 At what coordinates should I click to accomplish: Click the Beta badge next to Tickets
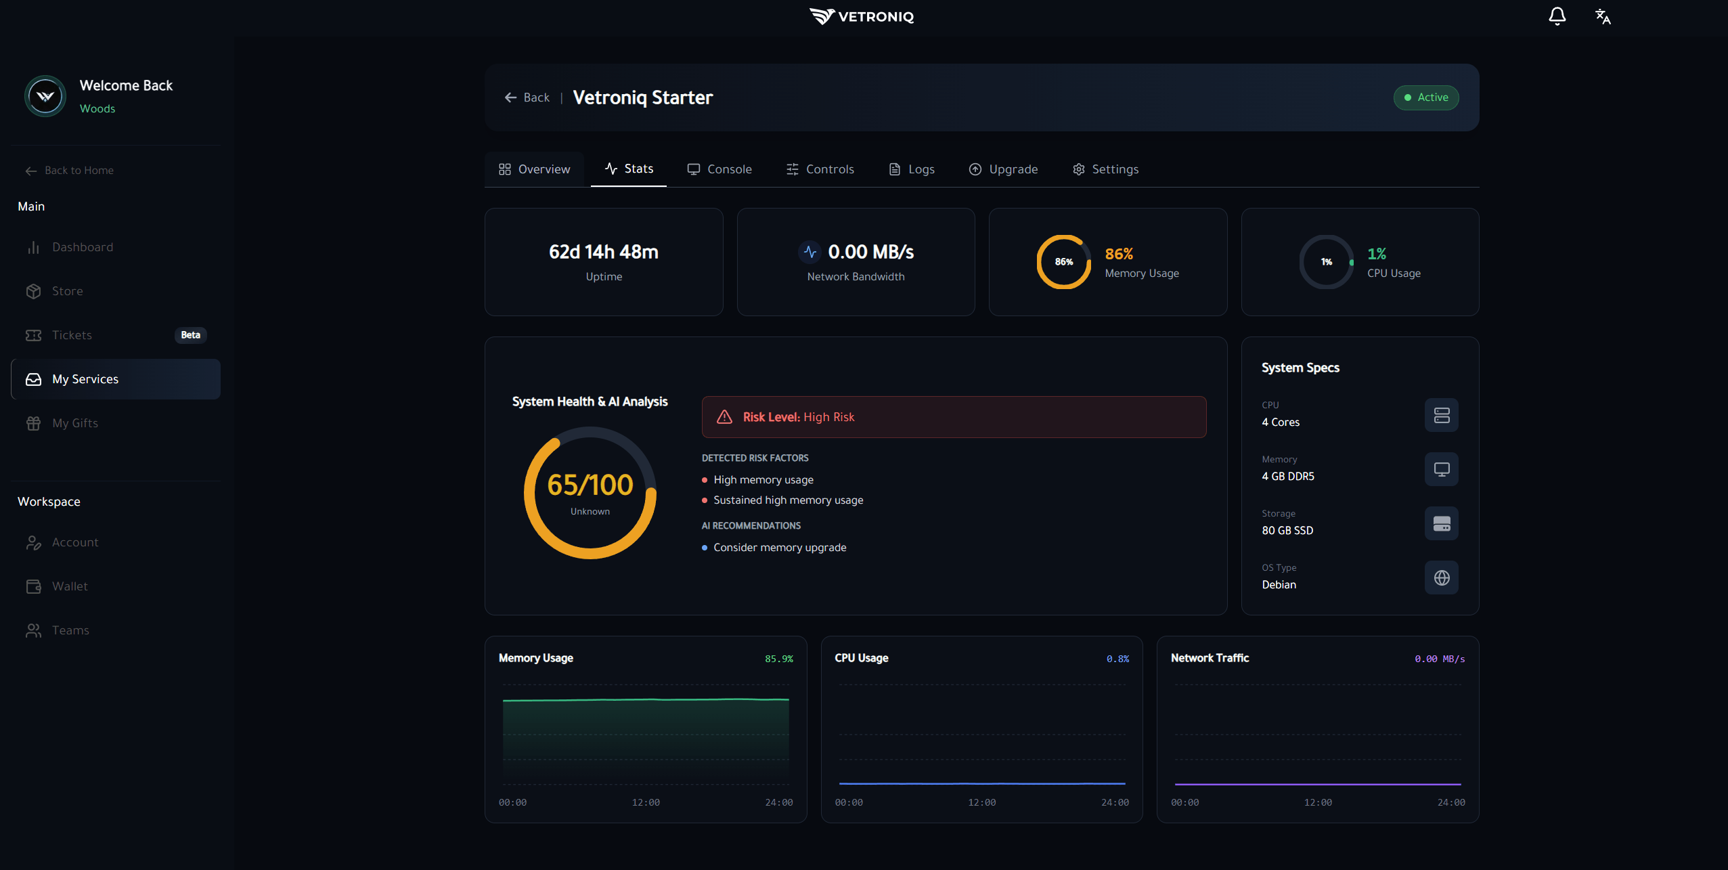[x=191, y=335]
